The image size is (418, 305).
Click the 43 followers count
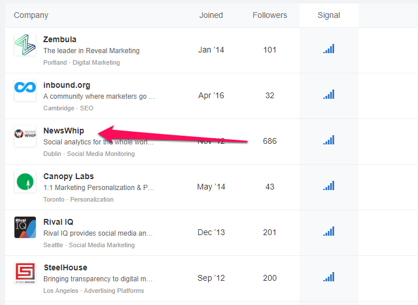(270, 187)
